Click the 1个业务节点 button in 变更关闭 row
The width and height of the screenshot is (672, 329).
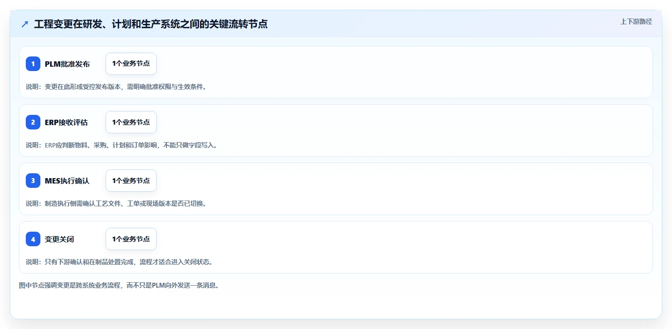(131, 239)
